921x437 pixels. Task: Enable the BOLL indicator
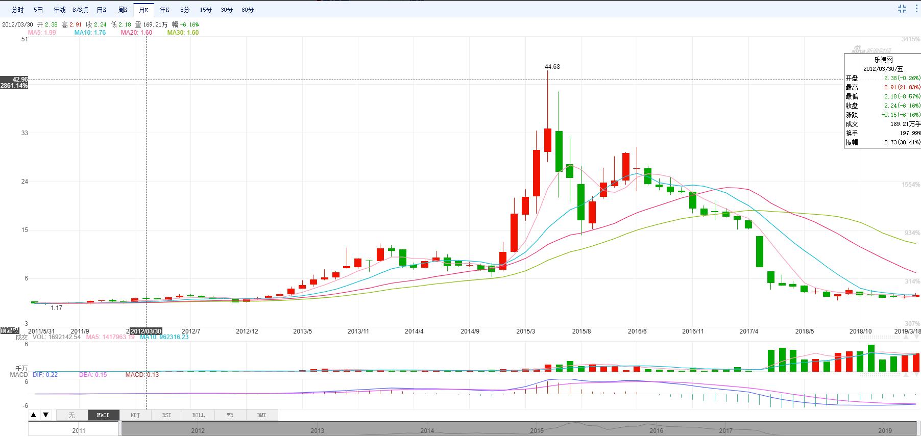198,415
